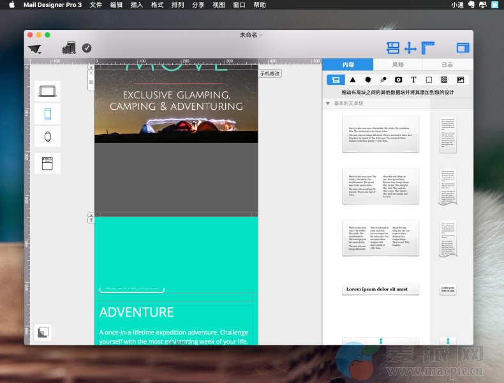Select the desktop laptop view
The width and height of the screenshot is (504, 383).
pyautogui.click(x=47, y=91)
